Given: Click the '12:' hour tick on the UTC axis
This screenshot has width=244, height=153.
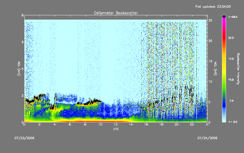Looking at the screenshot, I should coord(116,125).
